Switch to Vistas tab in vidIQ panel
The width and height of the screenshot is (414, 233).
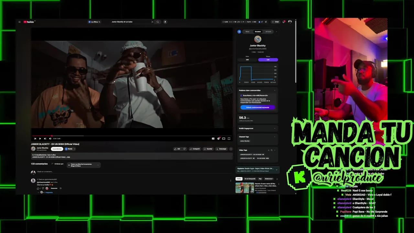click(247, 32)
